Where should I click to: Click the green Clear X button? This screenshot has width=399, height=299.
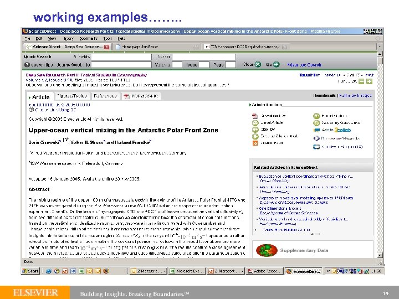(258, 65)
